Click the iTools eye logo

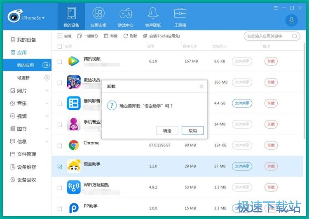click(x=14, y=16)
